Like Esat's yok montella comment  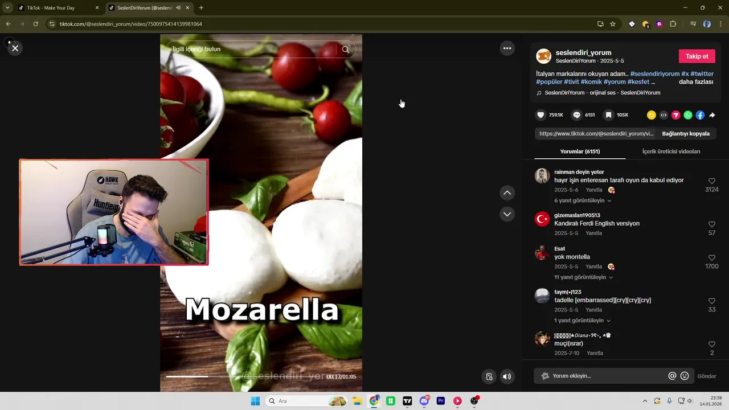[x=711, y=257]
